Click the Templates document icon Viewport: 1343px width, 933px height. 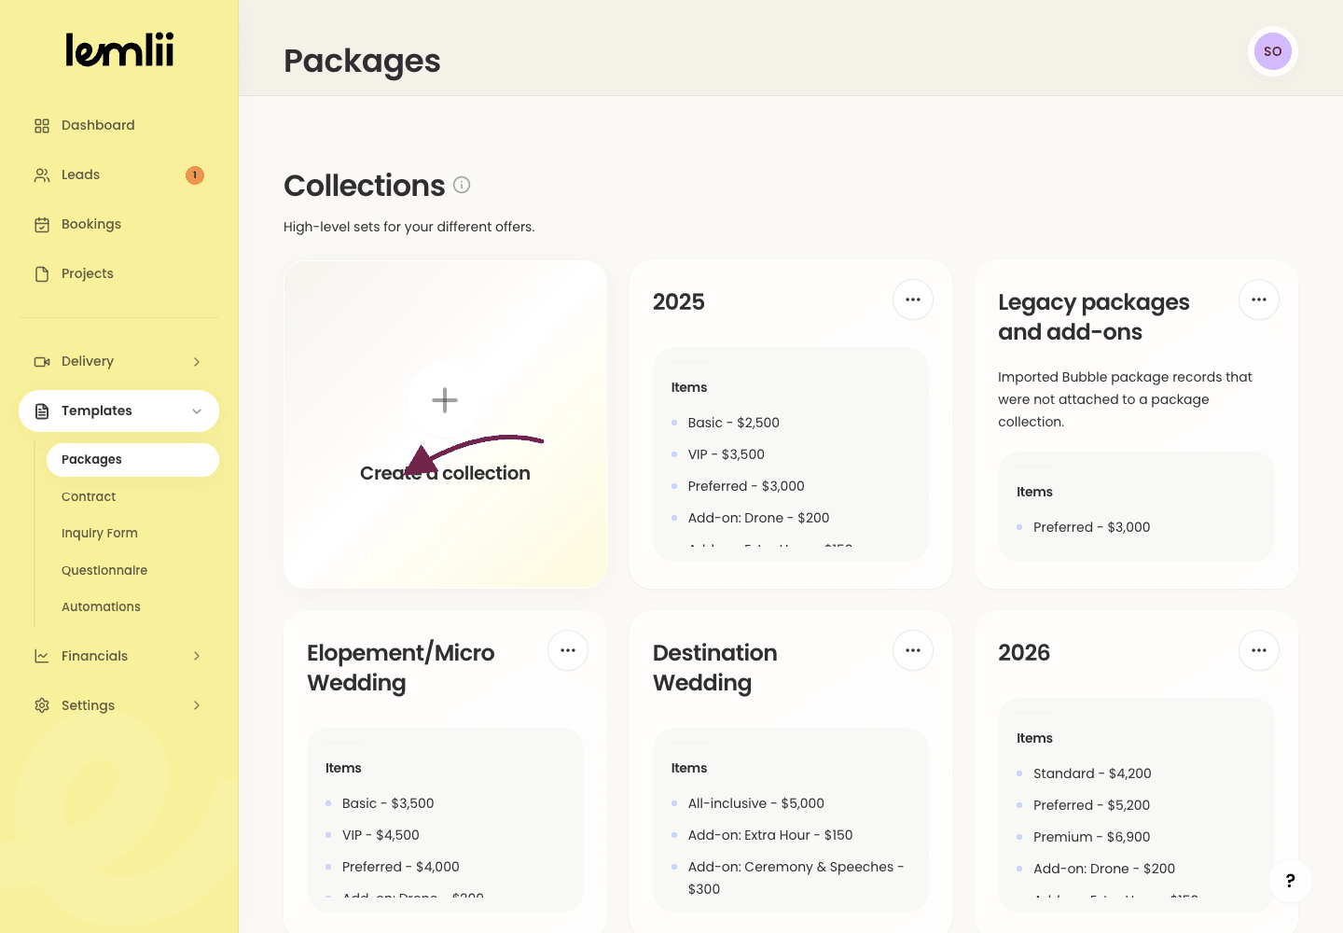(42, 411)
